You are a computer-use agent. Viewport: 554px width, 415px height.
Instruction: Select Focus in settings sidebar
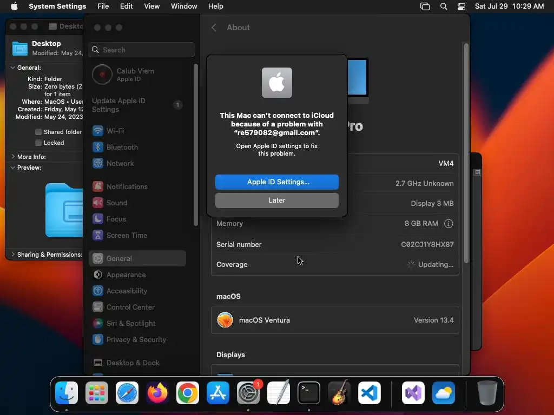click(x=137, y=219)
